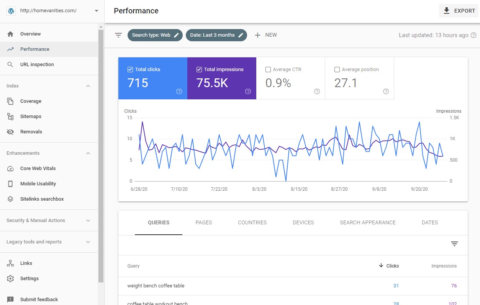Click the EXPORT button
Viewport: 480px width, 305px height.
click(458, 10)
